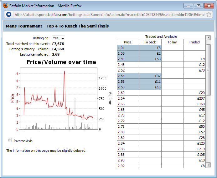217x178 pixels.
Task: Select the 2.80 price cell
Action: point(128,132)
